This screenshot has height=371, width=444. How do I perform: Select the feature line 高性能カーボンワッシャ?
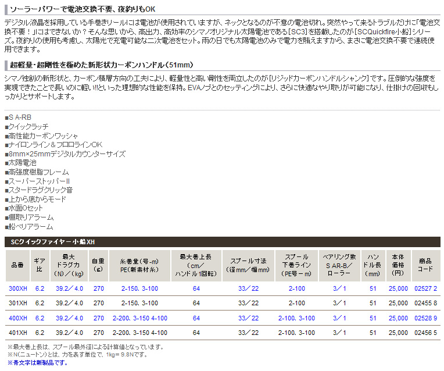(x=41, y=135)
